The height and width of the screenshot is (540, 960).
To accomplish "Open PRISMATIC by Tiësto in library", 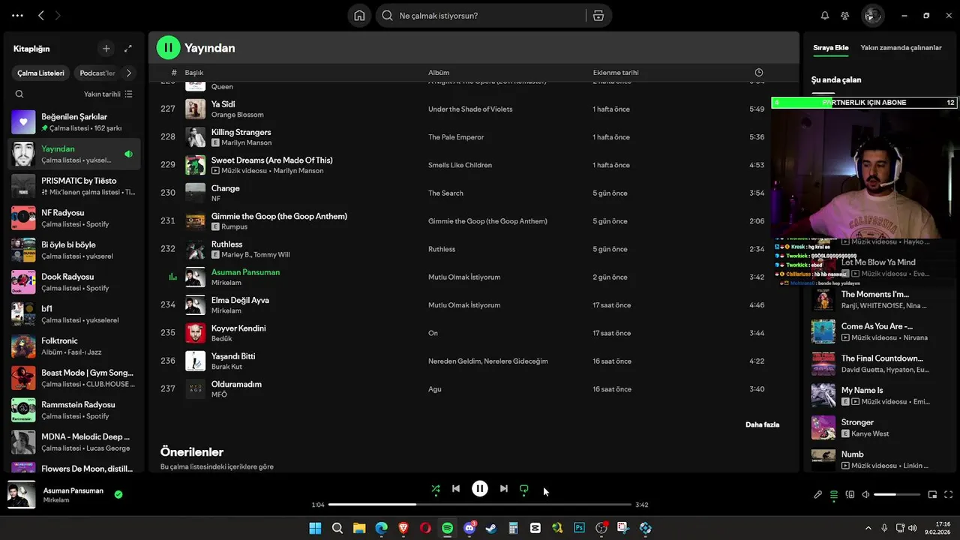I will (75, 186).
